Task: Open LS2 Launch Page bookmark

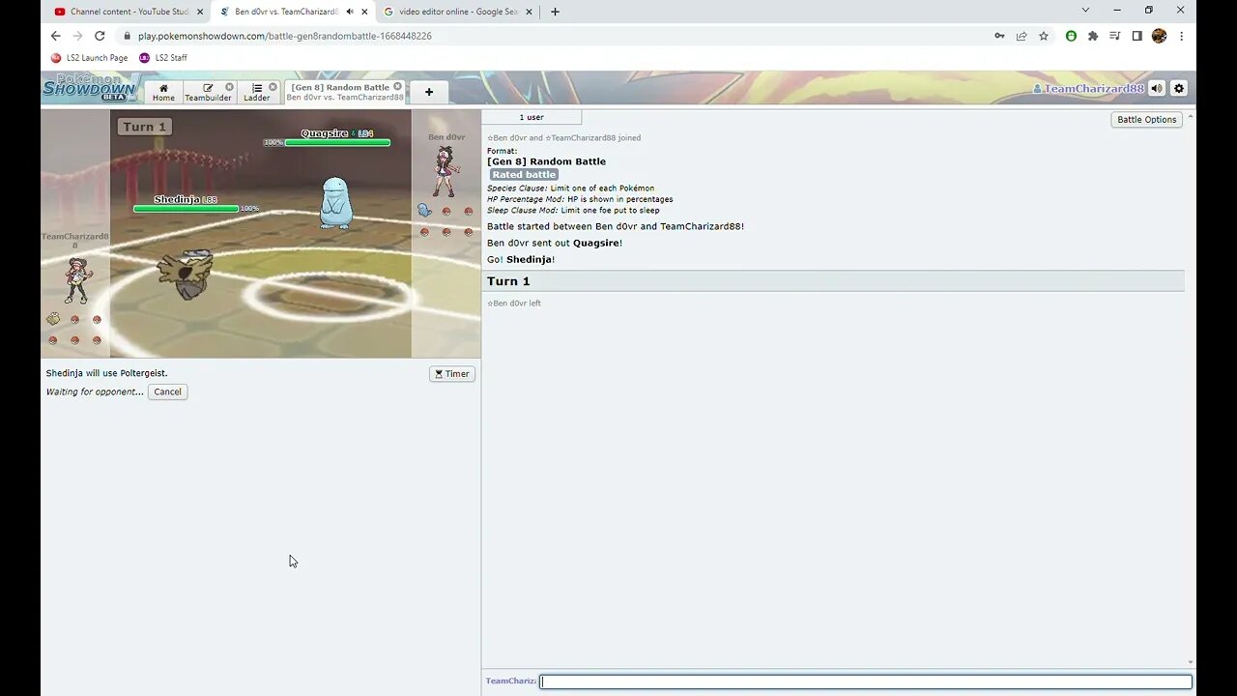Action: point(89,58)
